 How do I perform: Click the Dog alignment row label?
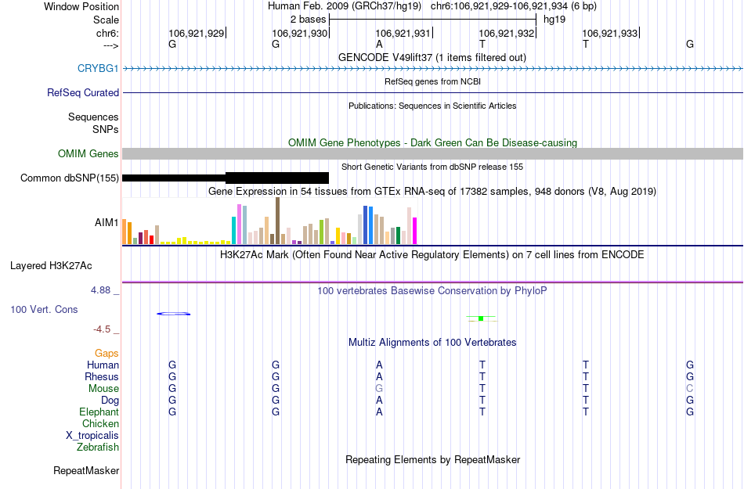(110, 401)
